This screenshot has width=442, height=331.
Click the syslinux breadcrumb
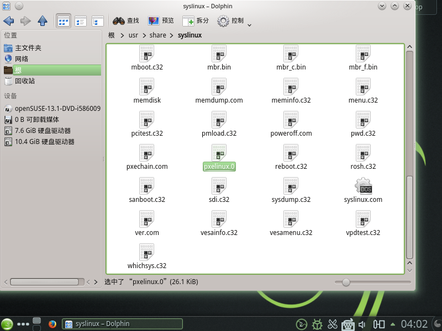[190, 35]
